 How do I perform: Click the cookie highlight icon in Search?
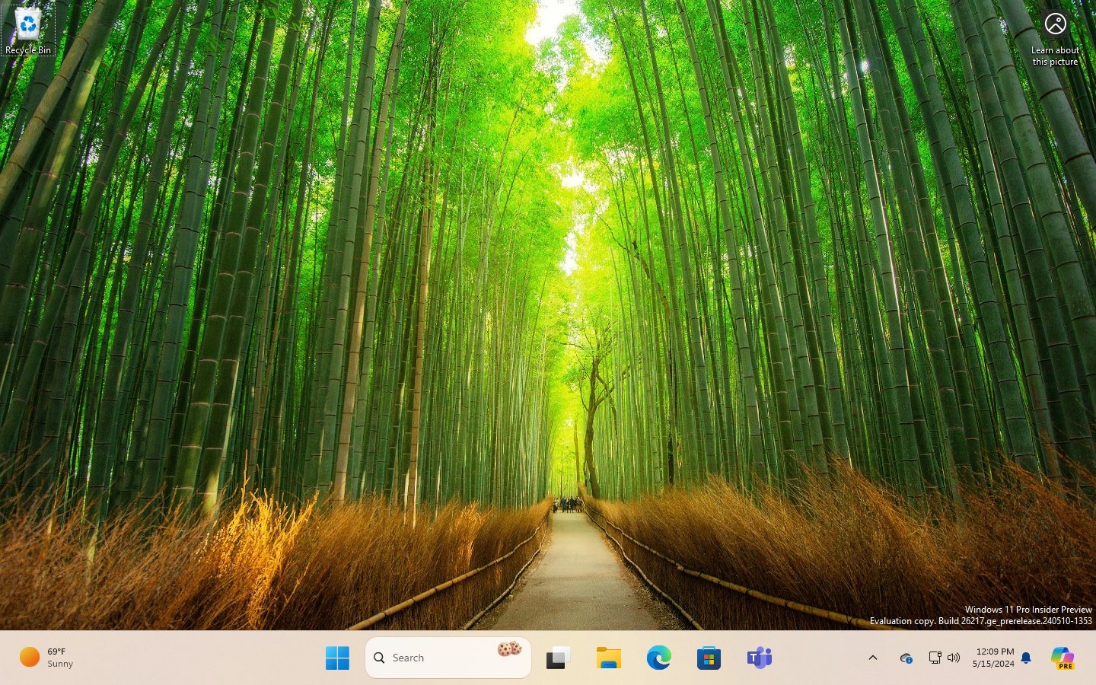(x=509, y=649)
